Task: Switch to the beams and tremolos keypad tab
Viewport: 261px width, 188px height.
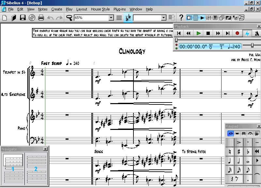Action: pos(243,133)
